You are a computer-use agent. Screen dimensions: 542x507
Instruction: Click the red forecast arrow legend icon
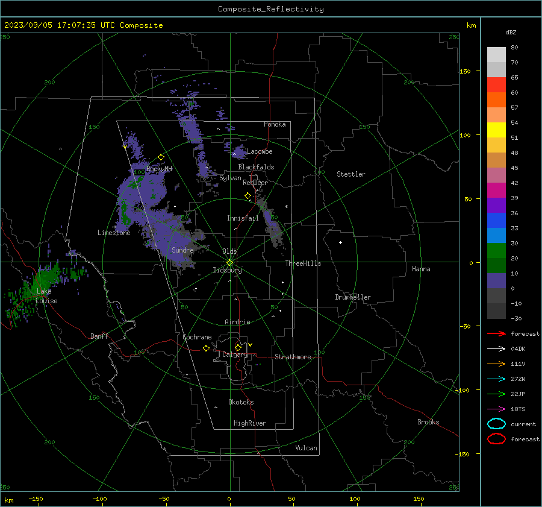pos(496,333)
